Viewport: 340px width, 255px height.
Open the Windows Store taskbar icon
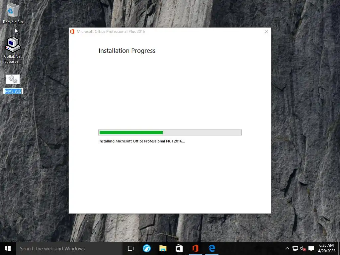179,248
